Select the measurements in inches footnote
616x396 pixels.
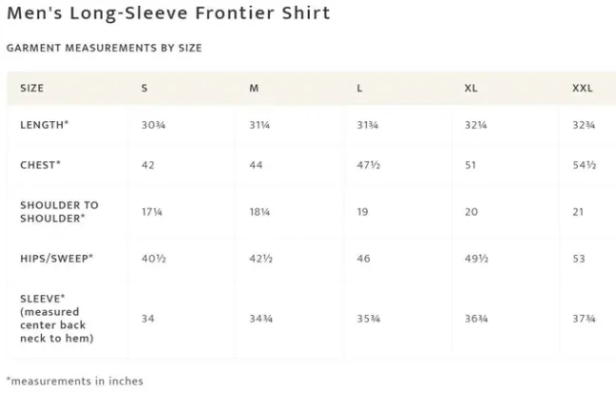pyautogui.click(x=75, y=381)
